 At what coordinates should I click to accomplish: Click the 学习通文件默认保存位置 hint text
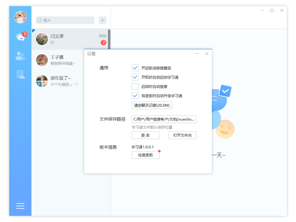(x=152, y=127)
